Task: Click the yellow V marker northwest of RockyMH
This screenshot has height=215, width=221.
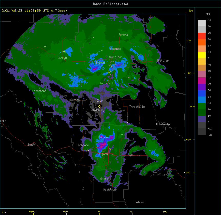Action: (45, 47)
